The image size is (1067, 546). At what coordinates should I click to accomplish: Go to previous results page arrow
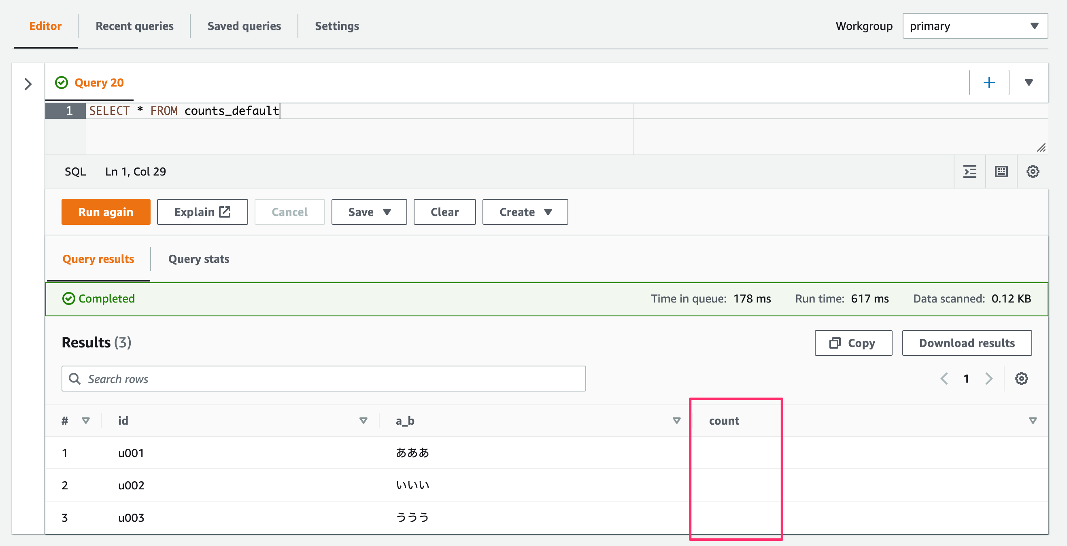tap(944, 378)
